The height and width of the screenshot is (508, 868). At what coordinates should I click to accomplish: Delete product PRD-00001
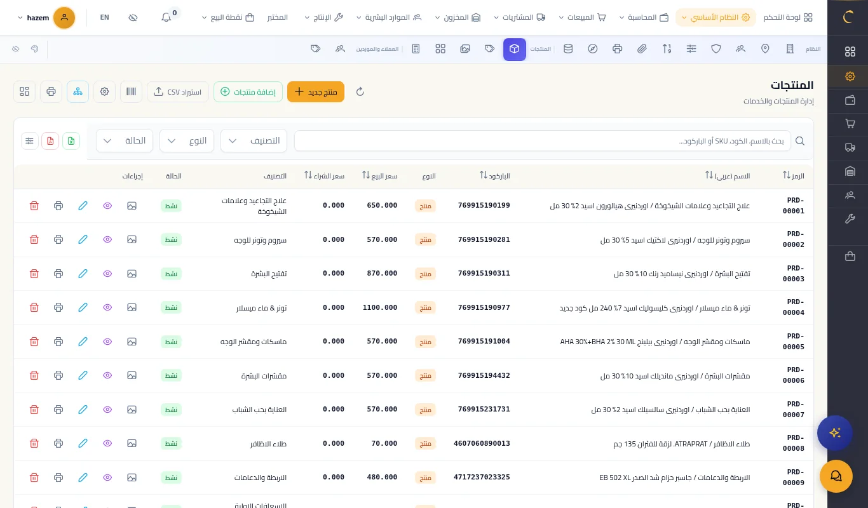[34, 206]
